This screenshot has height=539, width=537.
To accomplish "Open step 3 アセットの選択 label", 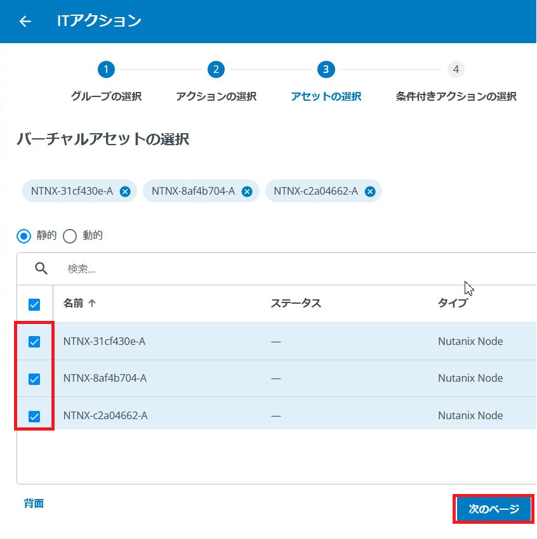I will pyautogui.click(x=326, y=96).
